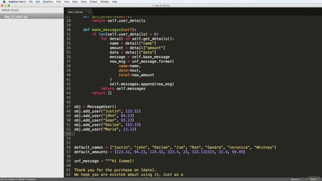Click the unf_message assignment line
The image size is (322, 181).
point(104,161)
